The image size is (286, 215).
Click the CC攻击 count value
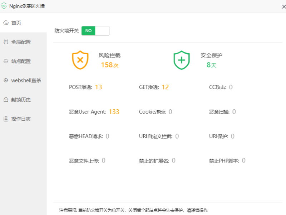(x=231, y=87)
